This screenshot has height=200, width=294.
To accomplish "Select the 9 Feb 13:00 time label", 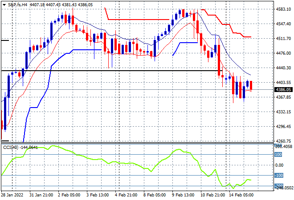I will (183, 195).
